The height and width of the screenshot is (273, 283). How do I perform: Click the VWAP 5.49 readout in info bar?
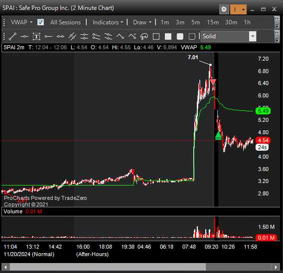(196, 47)
